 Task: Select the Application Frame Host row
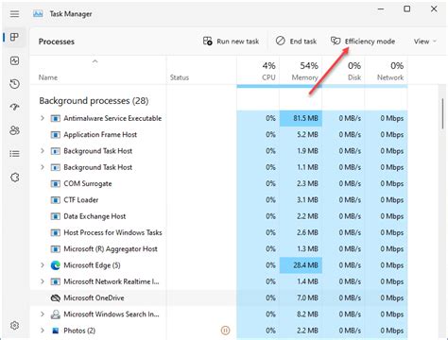(218, 135)
